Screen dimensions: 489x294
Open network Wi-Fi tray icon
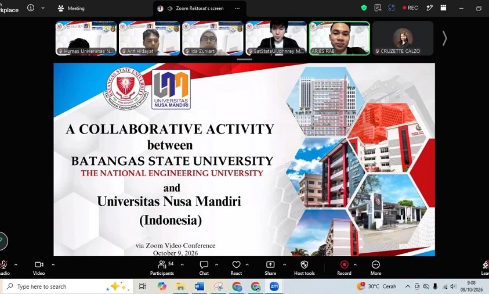445,286
